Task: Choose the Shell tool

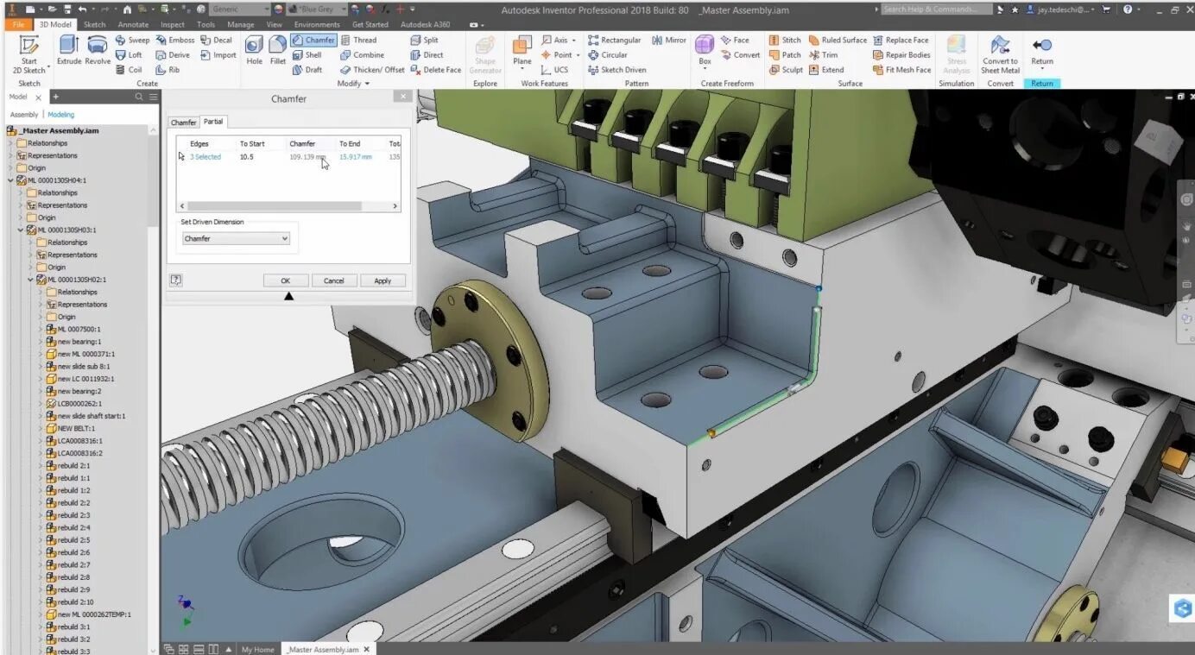Action: tap(307, 54)
